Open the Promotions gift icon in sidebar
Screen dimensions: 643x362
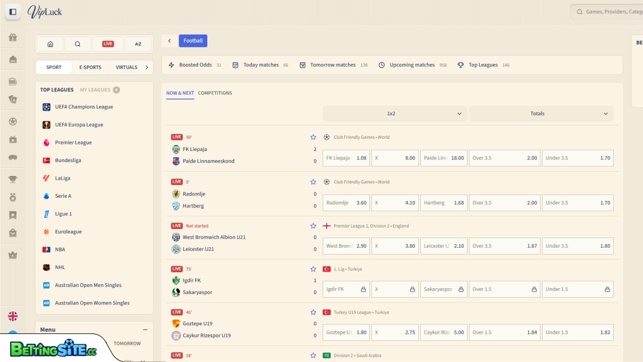pyautogui.click(x=13, y=37)
